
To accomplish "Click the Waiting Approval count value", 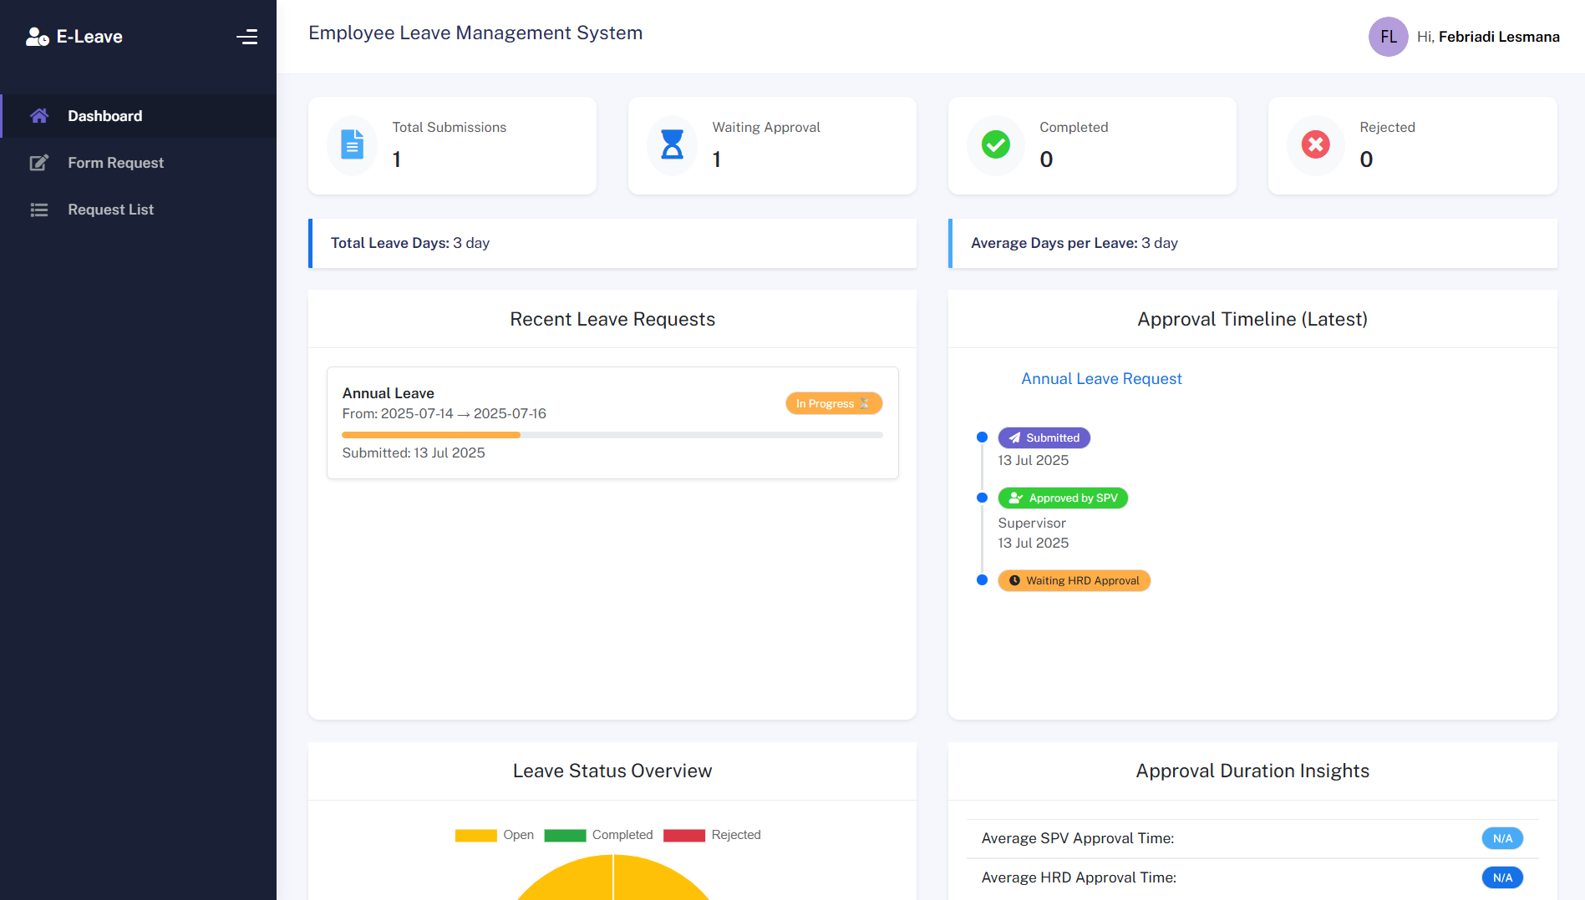I will 717,159.
